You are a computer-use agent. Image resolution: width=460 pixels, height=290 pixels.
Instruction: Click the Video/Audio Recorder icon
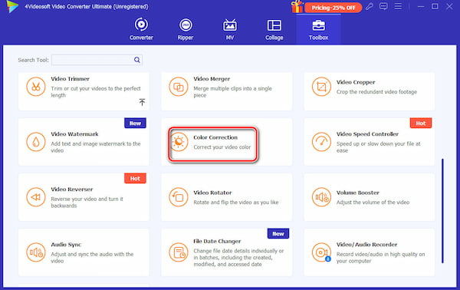(x=321, y=252)
